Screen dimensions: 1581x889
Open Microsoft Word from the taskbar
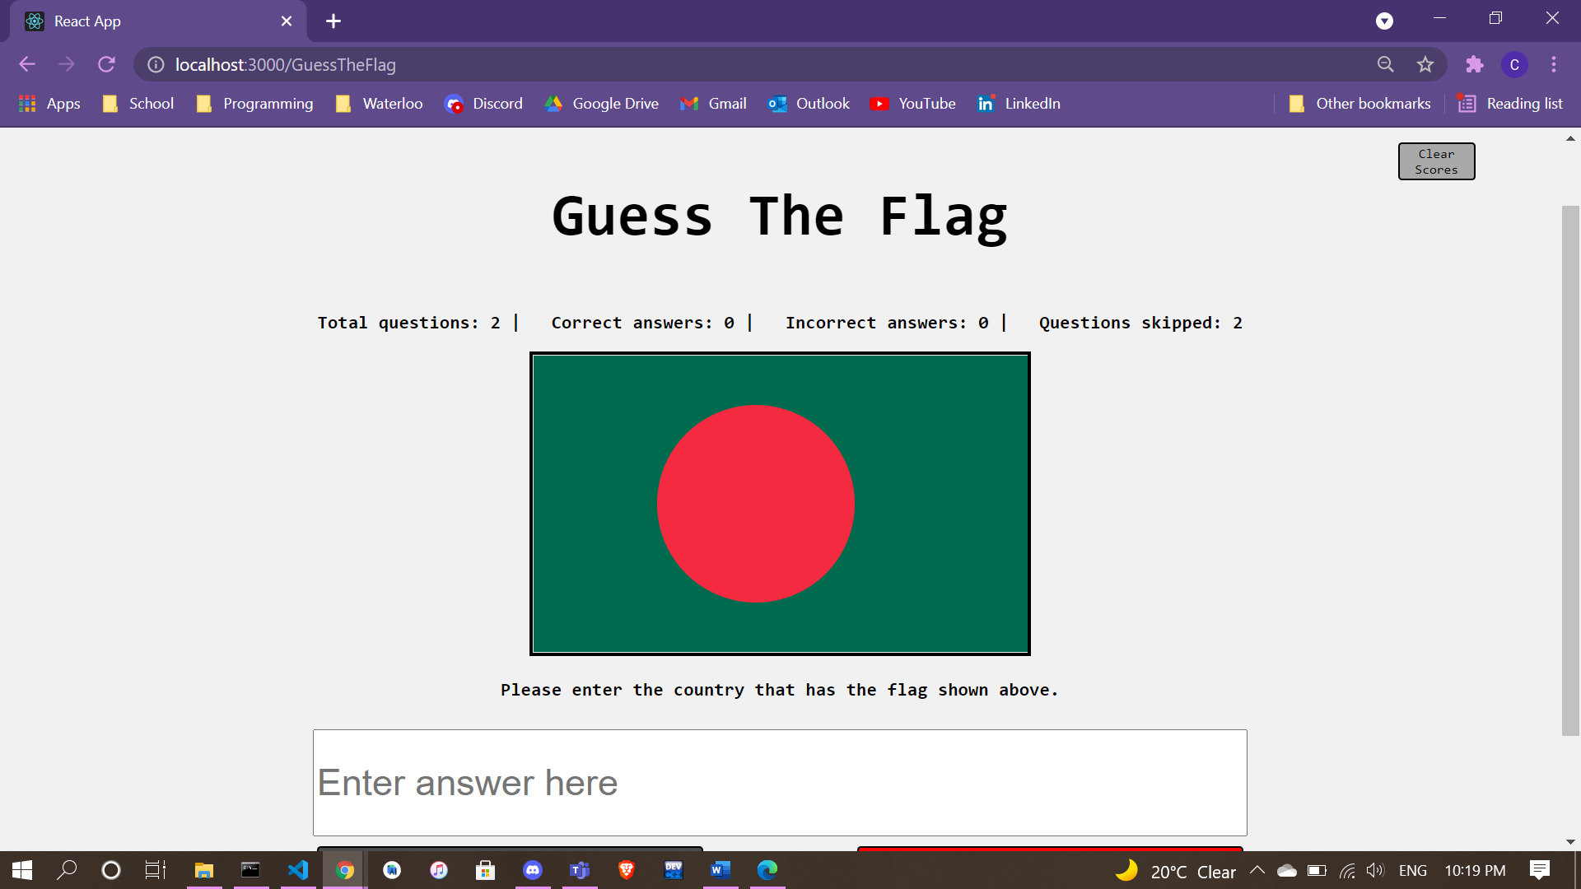click(x=721, y=870)
